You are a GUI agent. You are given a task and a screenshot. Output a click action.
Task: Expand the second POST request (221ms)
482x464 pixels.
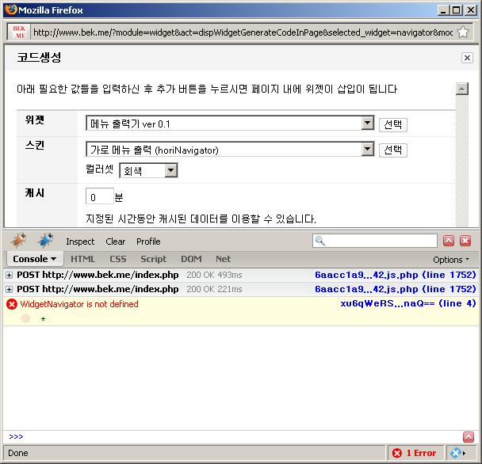[10, 289]
